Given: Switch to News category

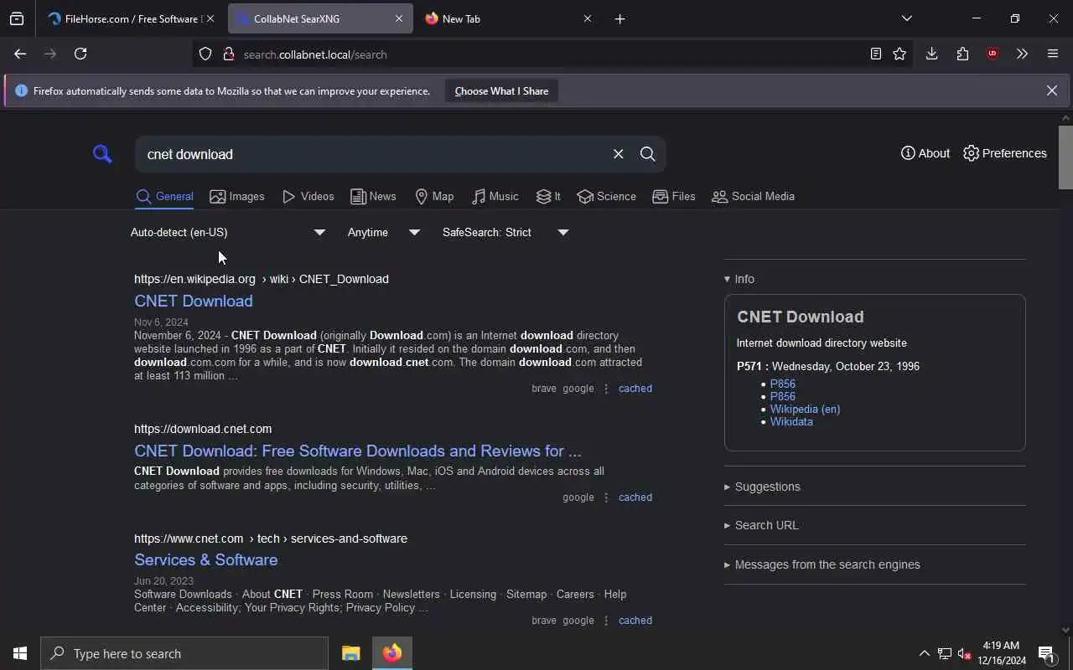Looking at the screenshot, I should (x=373, y=197).
